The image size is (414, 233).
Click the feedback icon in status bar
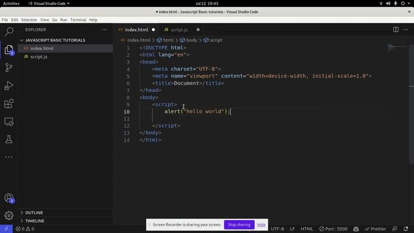(x=395, y=228)
